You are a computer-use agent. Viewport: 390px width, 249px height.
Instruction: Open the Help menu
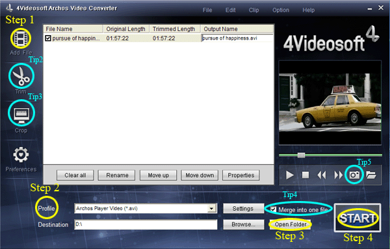pos(308,10)
